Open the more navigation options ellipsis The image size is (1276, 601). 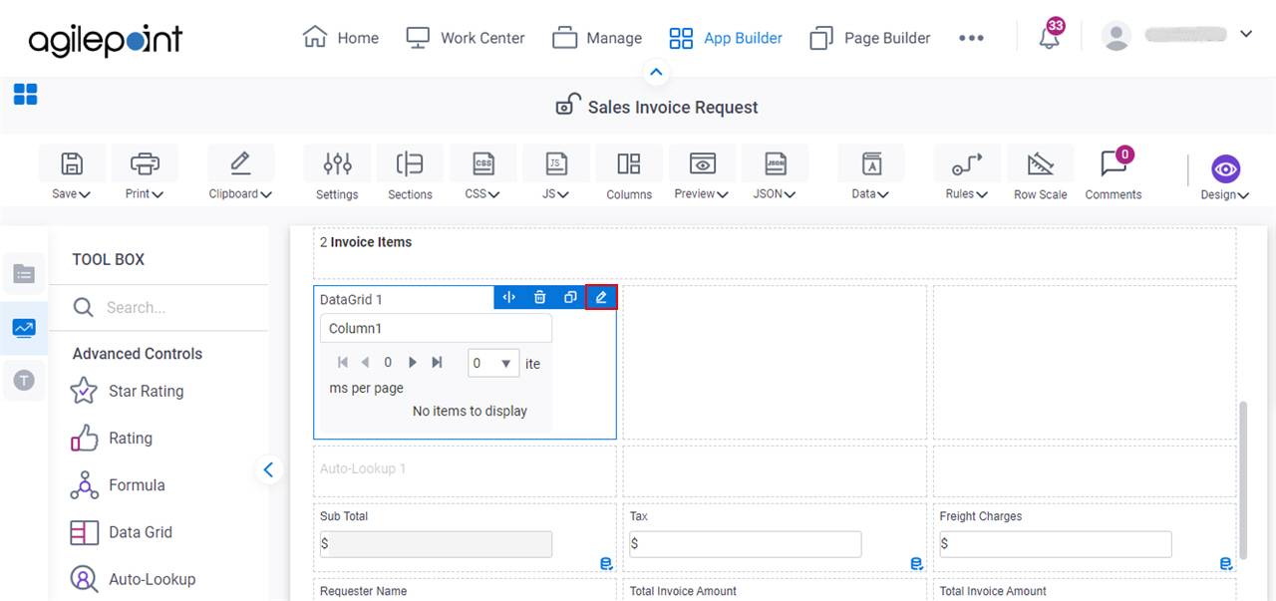coord(971,38)
